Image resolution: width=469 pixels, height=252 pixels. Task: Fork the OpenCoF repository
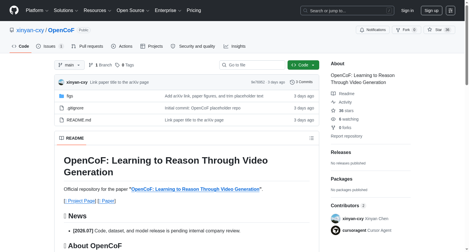pyautogui.click(x=406, y=30)
